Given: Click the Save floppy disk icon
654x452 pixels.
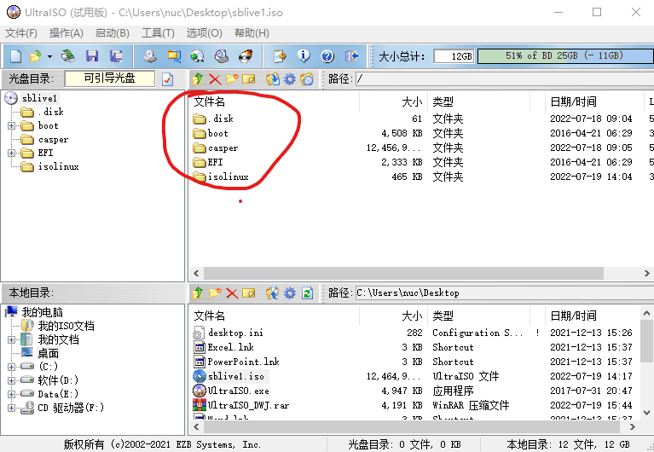Looking at the screenshot, I should click(x=92, y=56).
